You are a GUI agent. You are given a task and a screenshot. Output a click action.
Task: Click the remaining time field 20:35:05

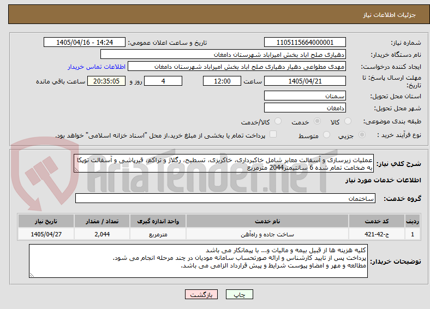pyautogui.click(x=106, y=81)
